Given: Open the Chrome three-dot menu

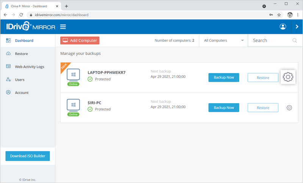Looking at the screenshot, I should (298, 15).
